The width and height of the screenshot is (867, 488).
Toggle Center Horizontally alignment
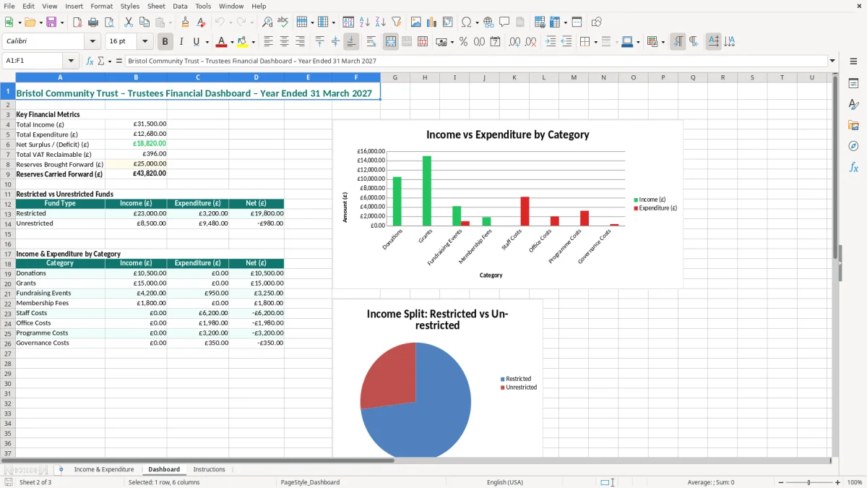coord(284,42)
